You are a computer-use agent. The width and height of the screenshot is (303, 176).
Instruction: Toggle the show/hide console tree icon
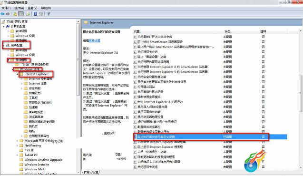pos(21,14)
